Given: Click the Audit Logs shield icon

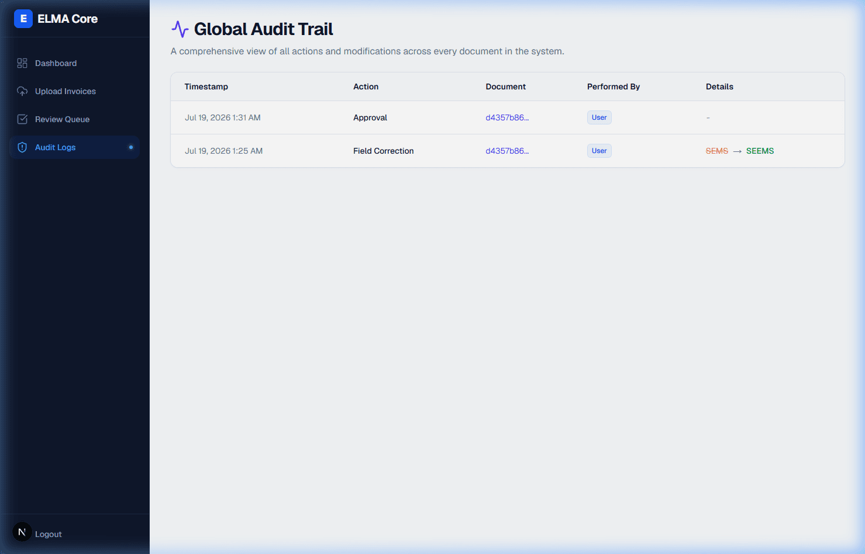Looking at the screenshot, I should pos(22,147).
